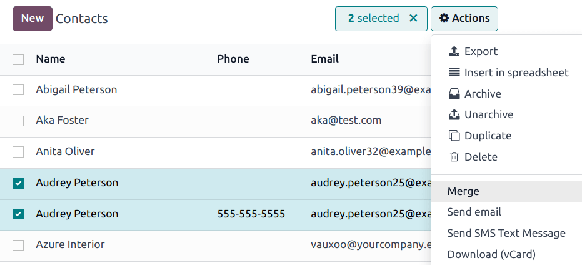582x265 pixels.
Task: Select Send email from the menu
Action: [x=474, y=212]
